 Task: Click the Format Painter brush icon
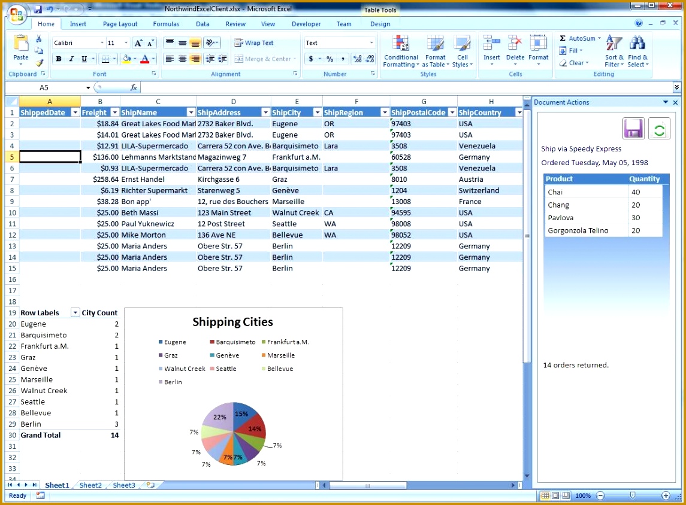coord(40,63)
